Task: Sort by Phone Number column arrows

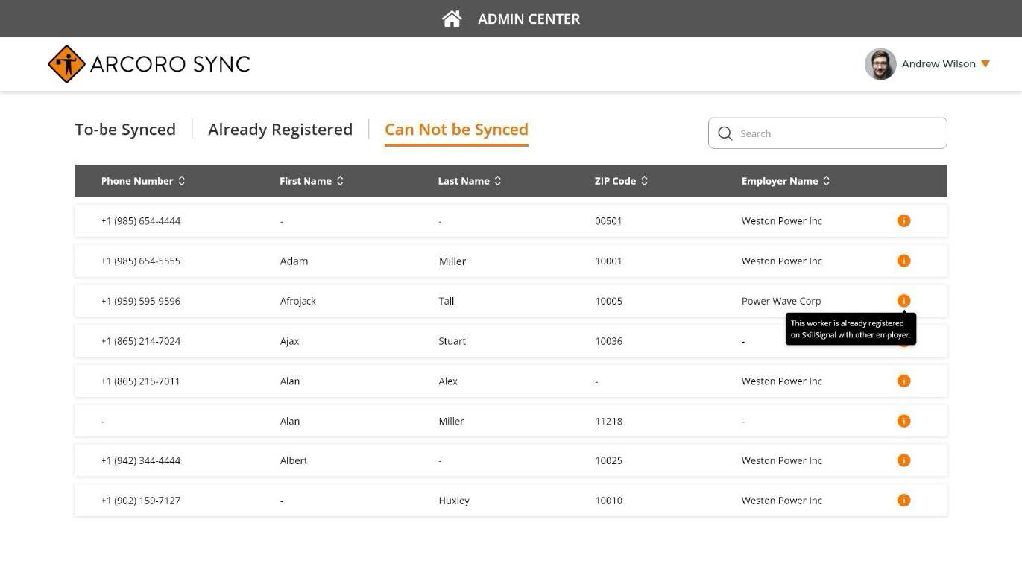Action: pos(182,181)
